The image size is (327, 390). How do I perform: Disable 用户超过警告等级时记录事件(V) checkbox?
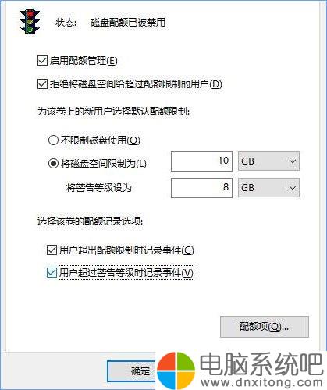coord(52,273)
